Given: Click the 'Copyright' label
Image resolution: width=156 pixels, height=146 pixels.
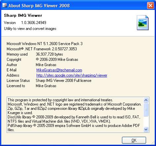Looking at the screenshot, I should point(14,60).
